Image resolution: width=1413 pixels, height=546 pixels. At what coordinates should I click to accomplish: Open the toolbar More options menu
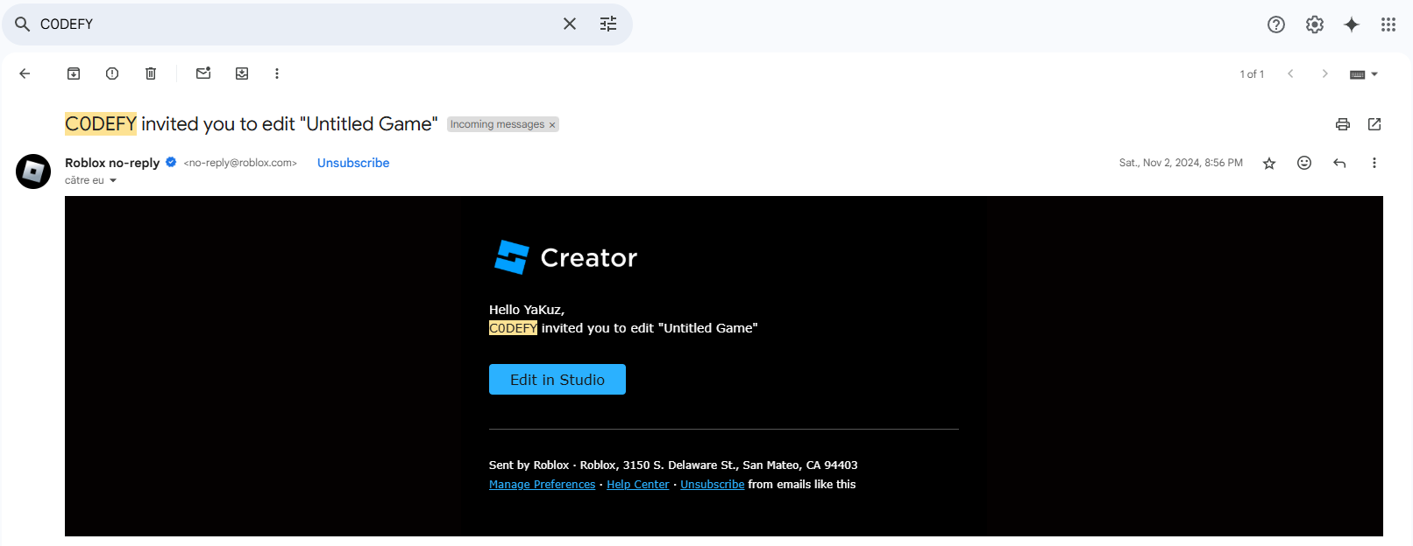[x=277, y=73]
